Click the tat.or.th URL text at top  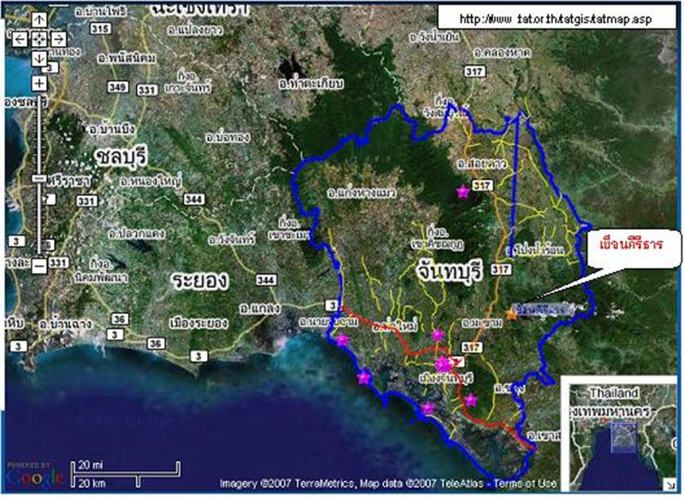(554, 18)
